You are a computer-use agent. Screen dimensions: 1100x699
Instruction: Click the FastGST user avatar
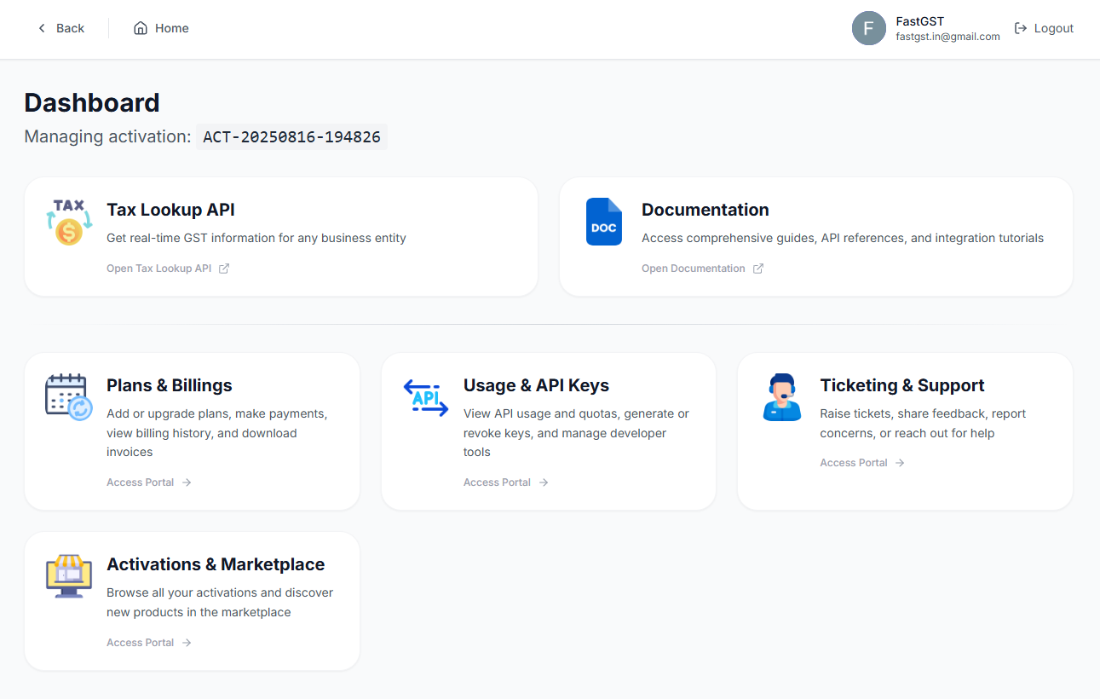(869, 28)
